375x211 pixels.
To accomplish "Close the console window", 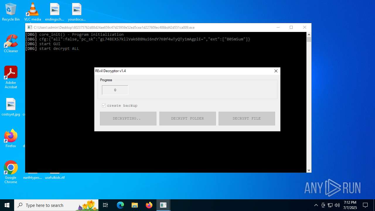I will point(305,27).
